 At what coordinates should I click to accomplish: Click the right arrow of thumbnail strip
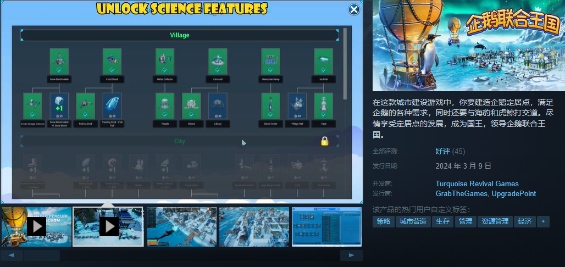click(351, 255)
